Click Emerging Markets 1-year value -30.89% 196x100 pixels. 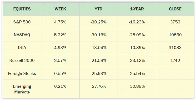[x=137, y=86]
